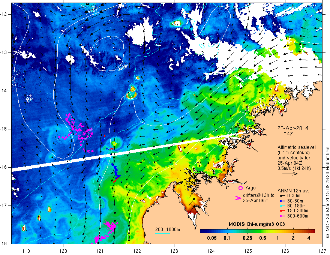Click the '25-Apr 04Z' legend line
Screen dimensions: 330x255
point(290,163)
